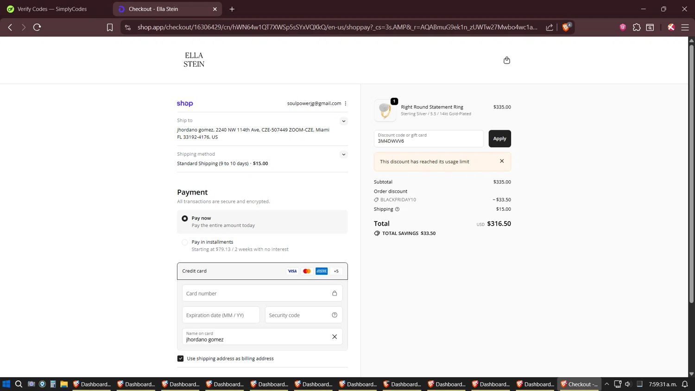The width and height of the screenshot is (695, 391).
Task: Click the American Express icon
Action: 322,271
